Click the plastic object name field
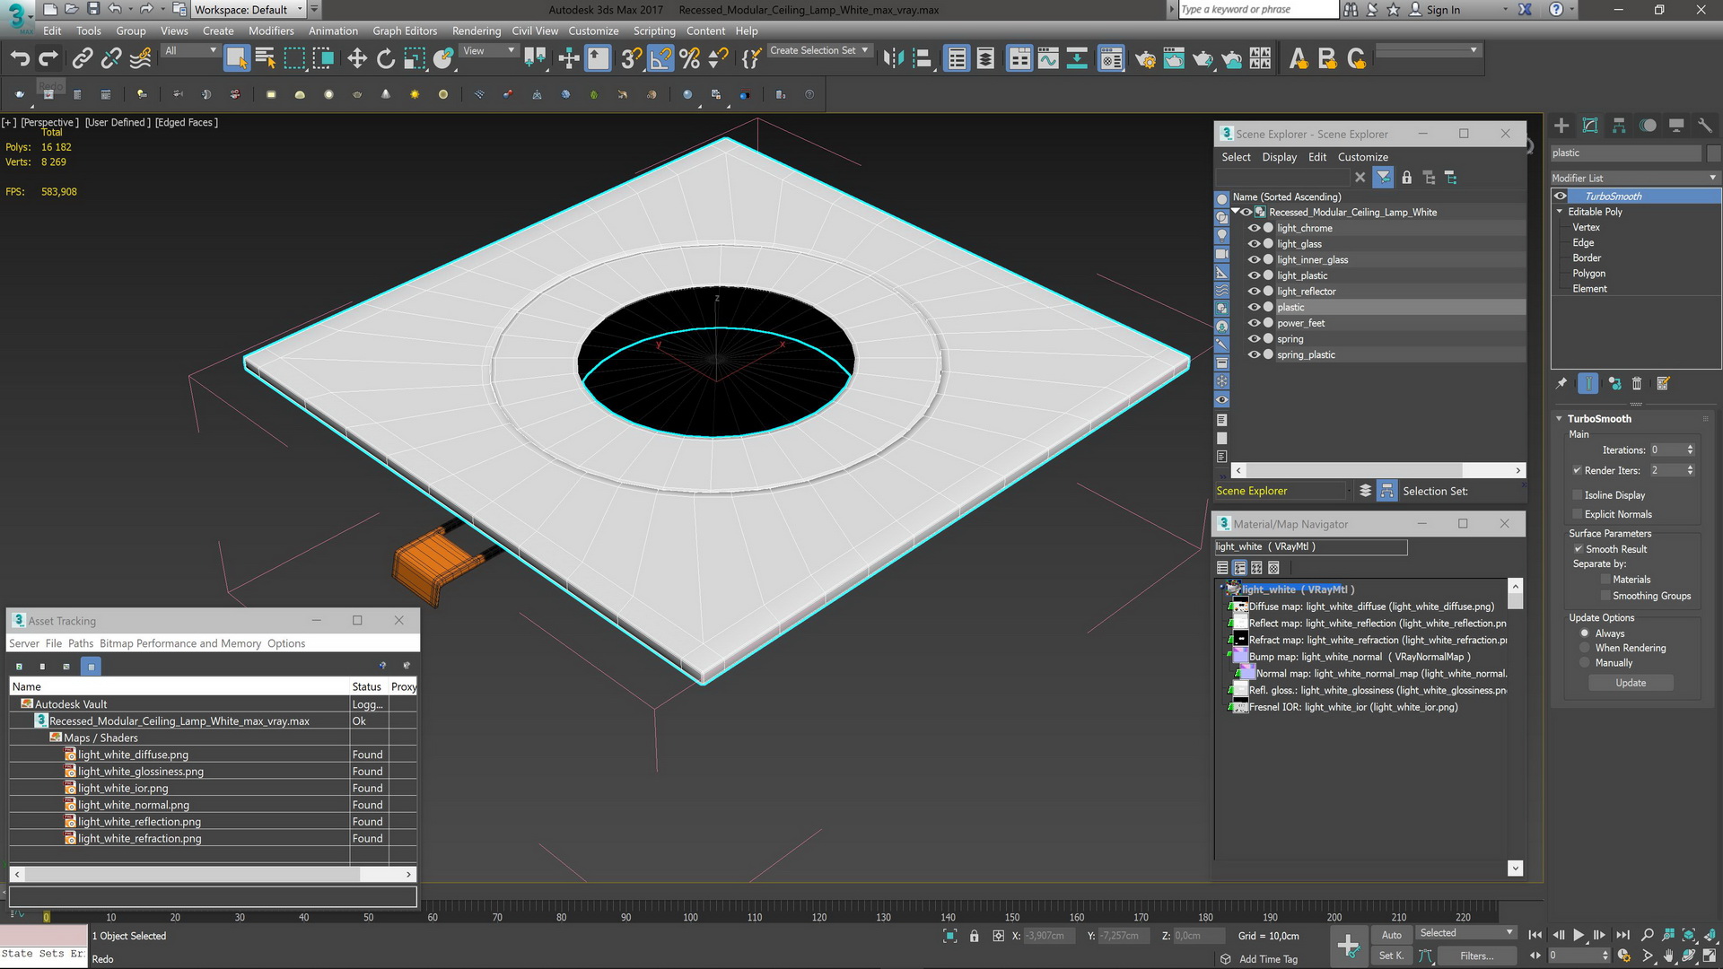Screen dimensions: 1723x969 pyautogui.click(x=1626, y=153)
